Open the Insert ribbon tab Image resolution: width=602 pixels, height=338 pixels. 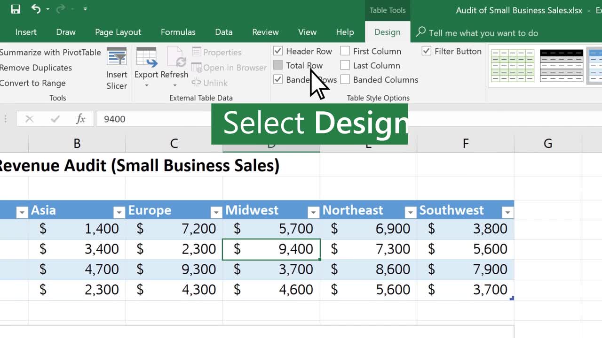point(26,32)
